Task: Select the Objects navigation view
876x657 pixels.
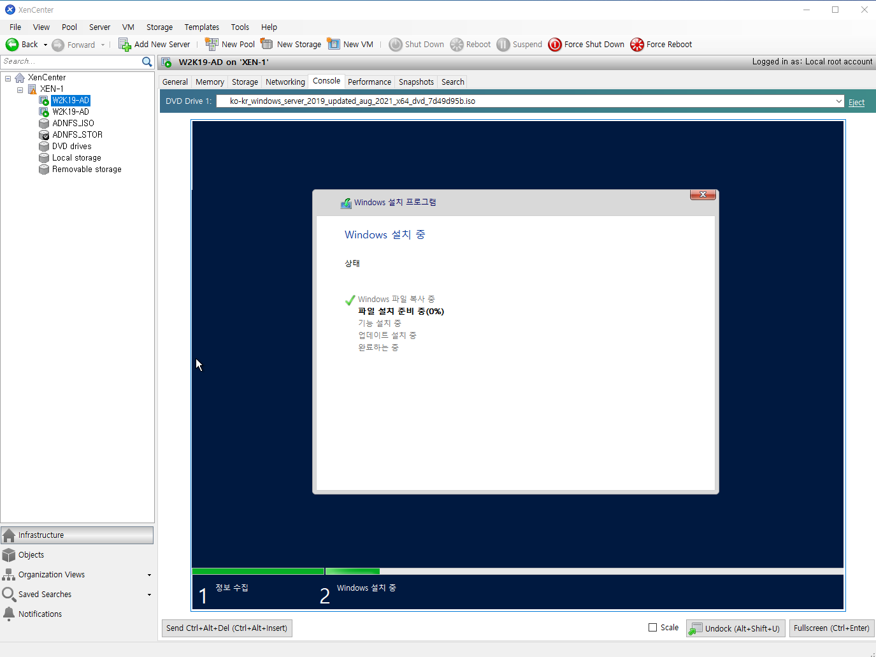Action: [x=77, y=555]
